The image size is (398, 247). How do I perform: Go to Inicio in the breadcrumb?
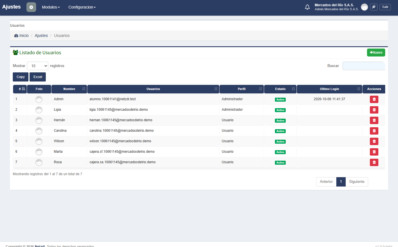click(22, 35)
